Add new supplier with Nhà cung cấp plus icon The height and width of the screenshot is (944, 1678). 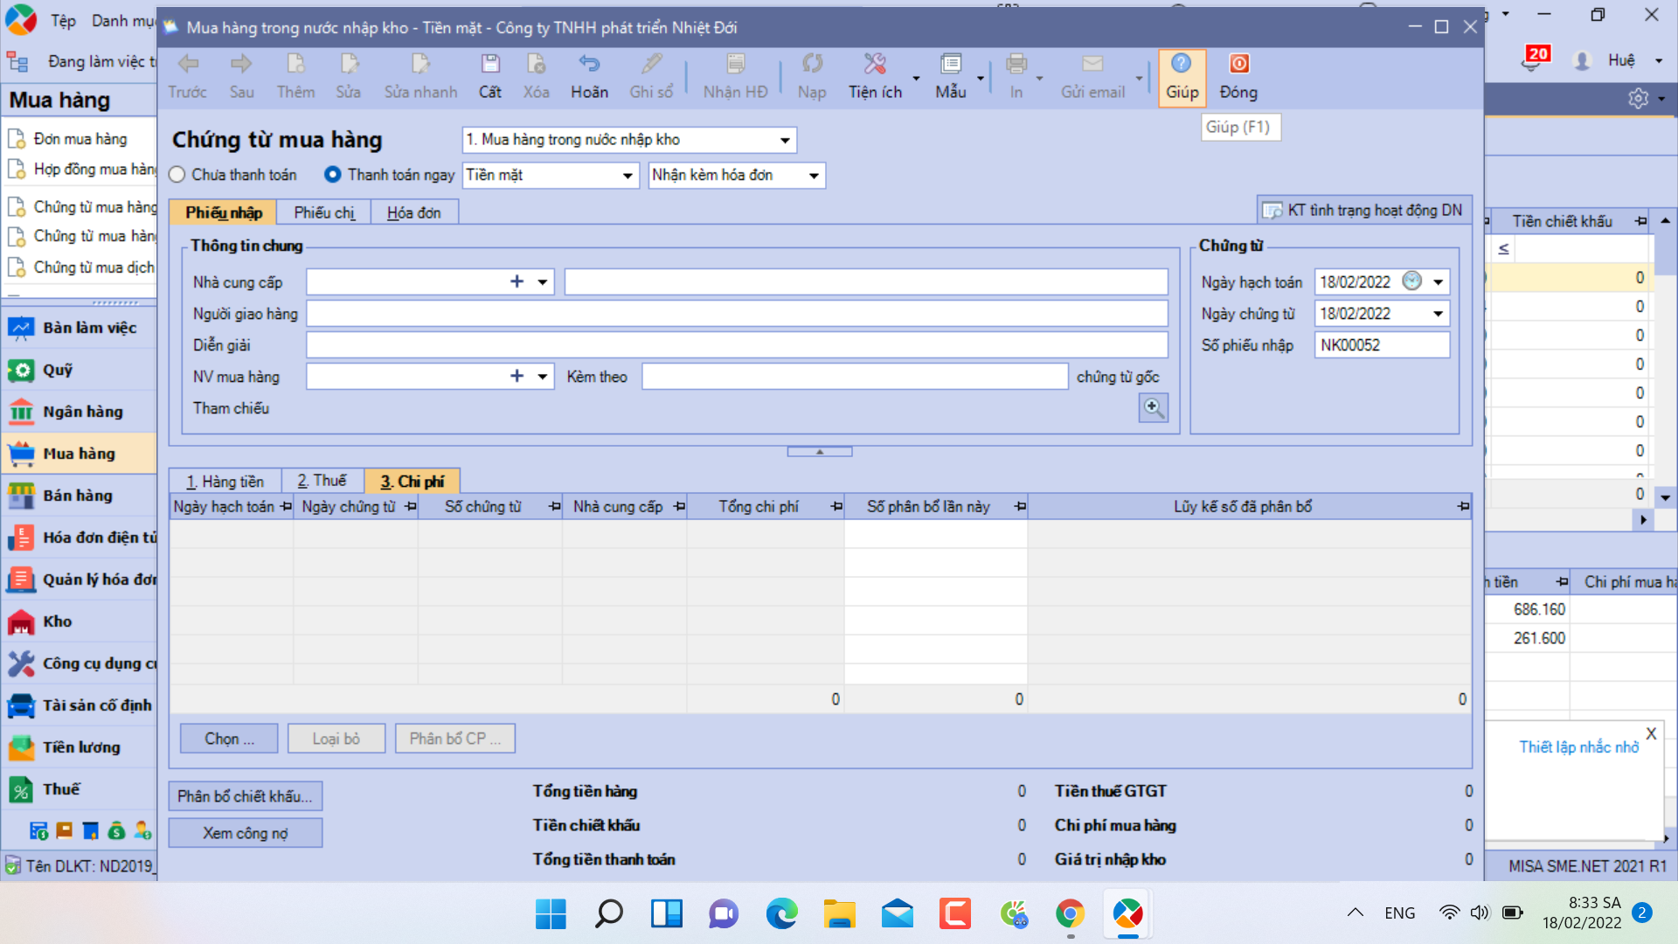pos(517,281)
